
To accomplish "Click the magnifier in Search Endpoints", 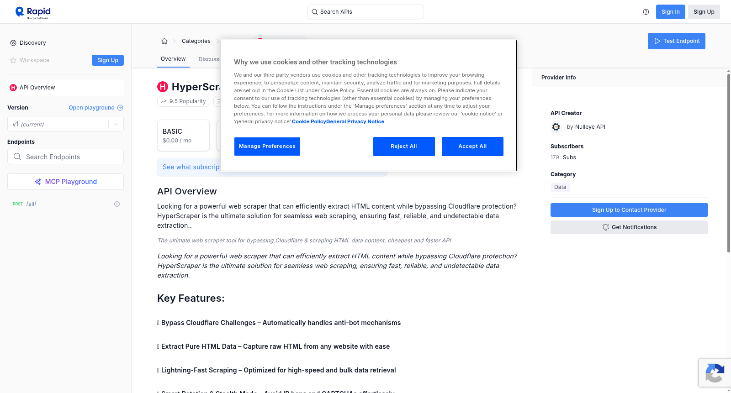I will [x=17, y=157].
